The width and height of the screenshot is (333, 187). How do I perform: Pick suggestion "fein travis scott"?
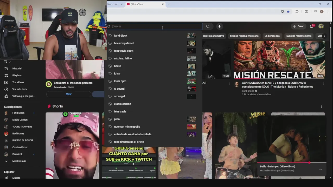tap(153, 51)
